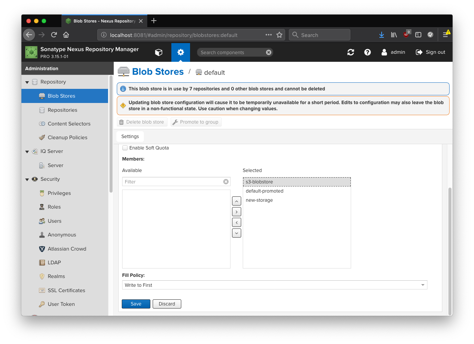Clear the Search components field
Screen dimensions: 474x344
pos(269,52)
